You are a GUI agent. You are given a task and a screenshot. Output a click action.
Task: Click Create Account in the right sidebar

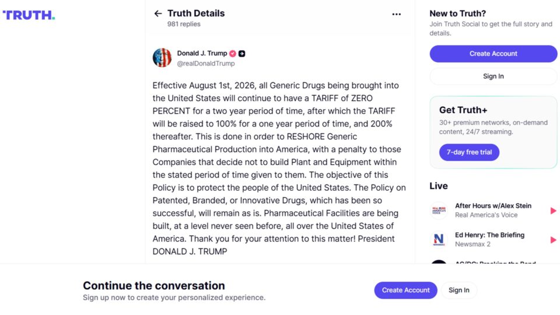tap(494, 54)
